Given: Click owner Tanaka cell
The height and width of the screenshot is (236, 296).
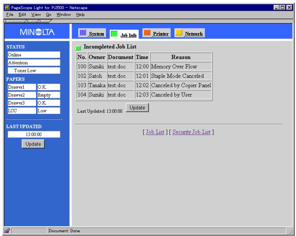Looking at the screenshot, I should [97, 85].
